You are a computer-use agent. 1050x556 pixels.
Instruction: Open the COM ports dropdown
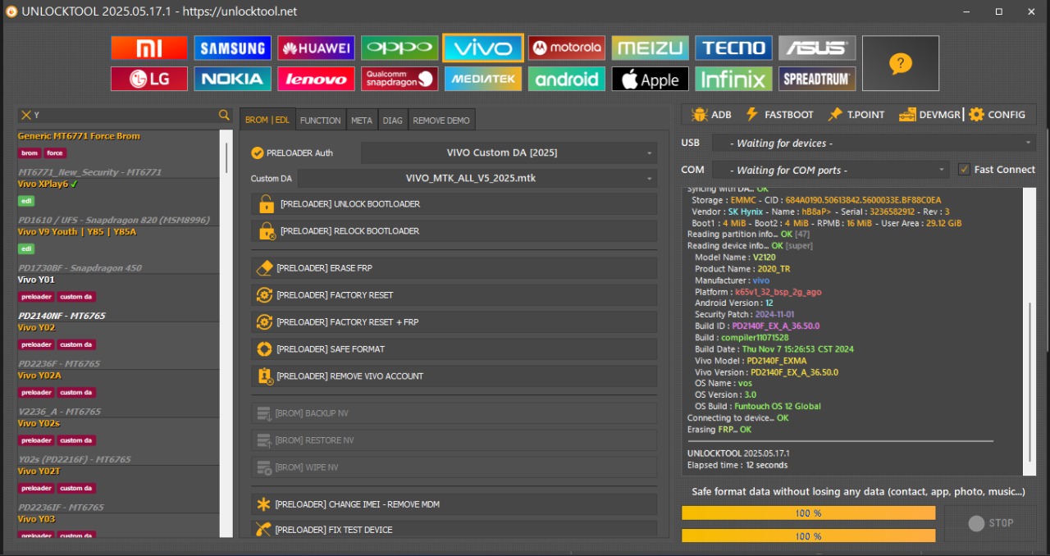click(829, 170)
